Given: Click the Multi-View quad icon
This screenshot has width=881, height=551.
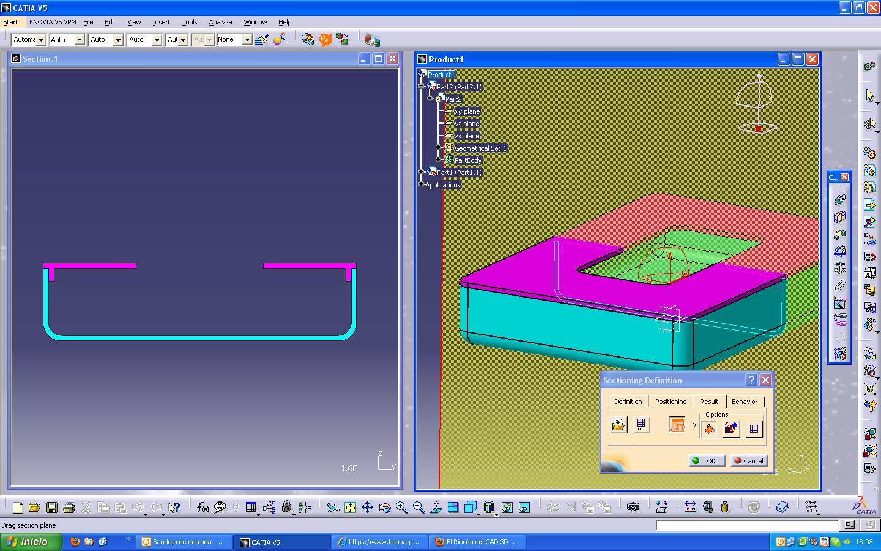Looking at the screenshot, I should 453,508.
